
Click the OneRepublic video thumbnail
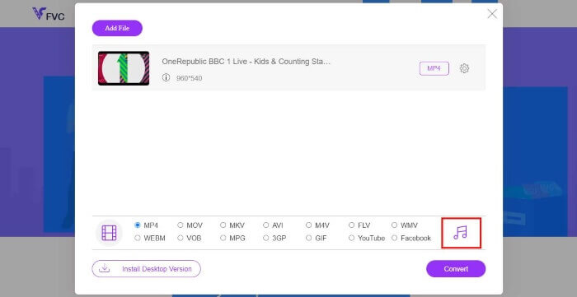coord(124,68)
